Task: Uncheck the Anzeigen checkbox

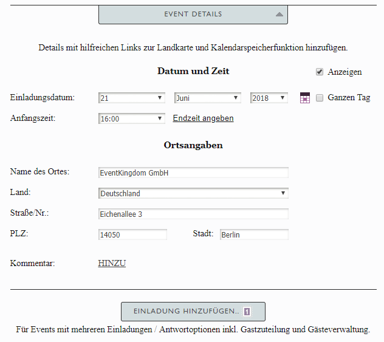Action: pos(320,72)
